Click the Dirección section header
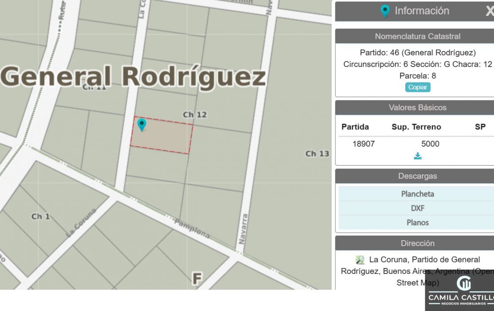 [417, 243]
